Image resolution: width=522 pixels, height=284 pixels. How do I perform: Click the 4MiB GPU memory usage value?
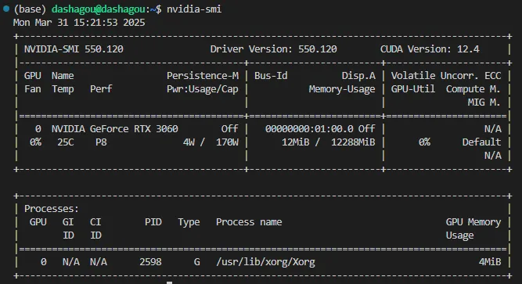click(x=490, y=262)
